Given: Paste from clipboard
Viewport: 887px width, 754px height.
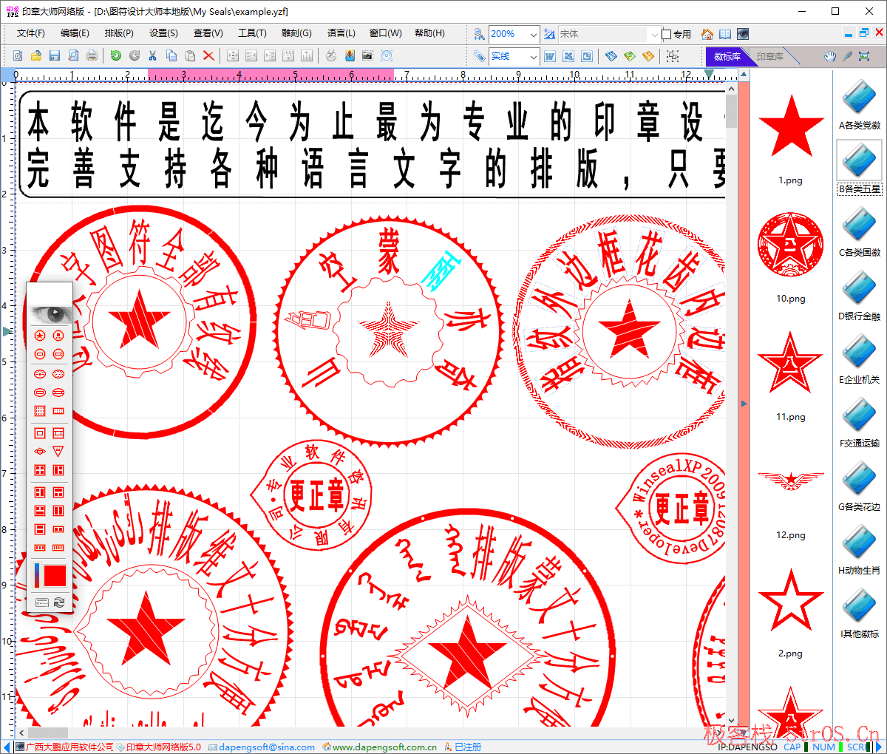Looking at the screenshot, I should coord(190,55).
